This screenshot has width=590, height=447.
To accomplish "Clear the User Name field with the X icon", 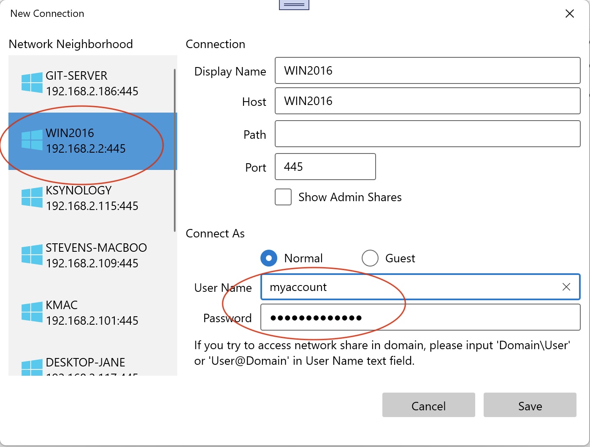I will coord(566,287).
